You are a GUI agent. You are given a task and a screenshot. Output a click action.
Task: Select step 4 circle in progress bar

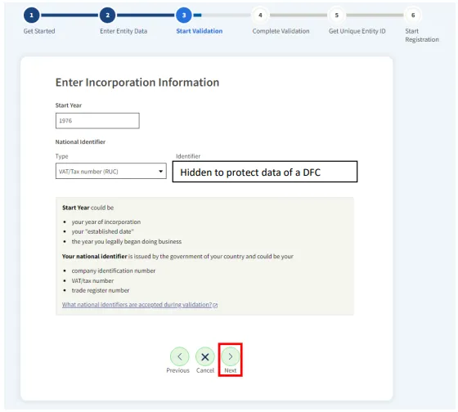pyautogui.click(x=260, y=16)
